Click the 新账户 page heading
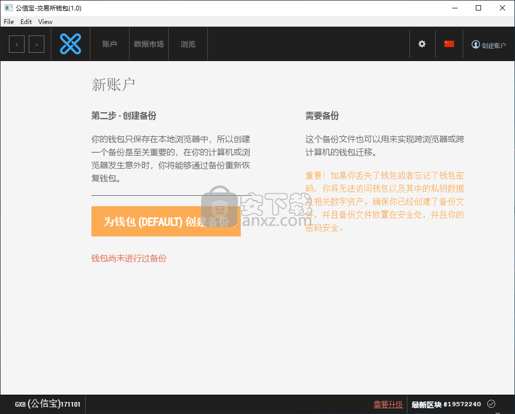Screen dimensions: 515x414 pyautogui.click(x=113, y=85)
